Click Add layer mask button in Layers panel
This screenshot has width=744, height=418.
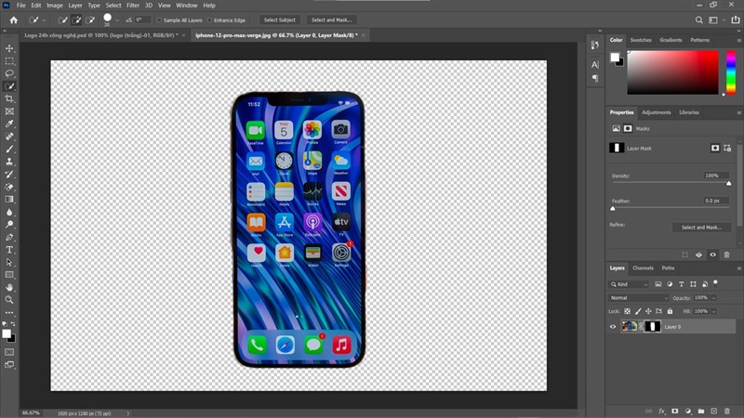(675, 411)
